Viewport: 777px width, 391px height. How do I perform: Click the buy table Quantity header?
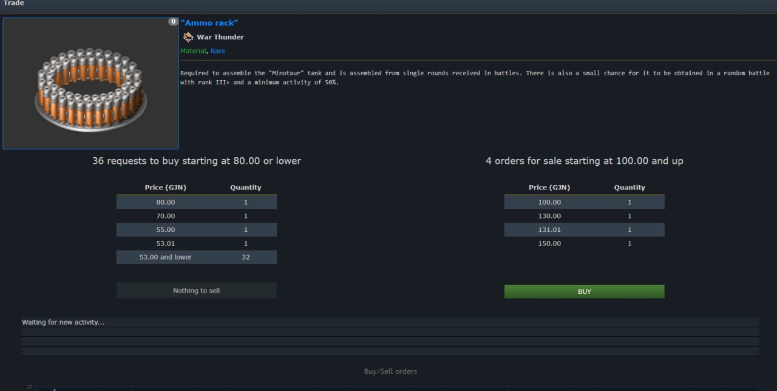pos(245,188)
